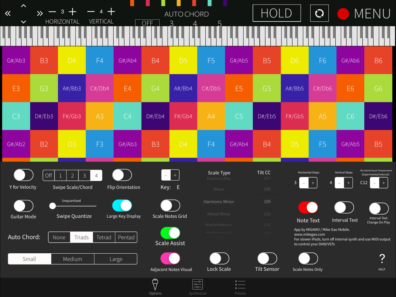
Task: Open the MENU
Action: 372,13
